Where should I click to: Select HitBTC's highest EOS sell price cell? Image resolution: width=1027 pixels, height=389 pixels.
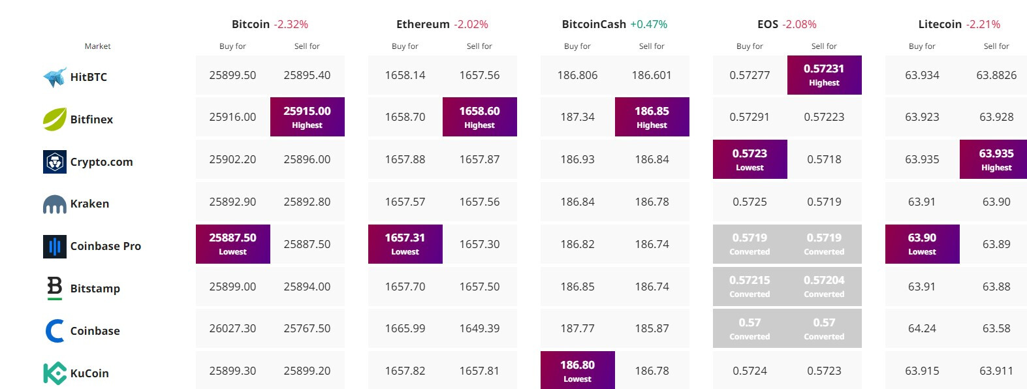point(824,75)
